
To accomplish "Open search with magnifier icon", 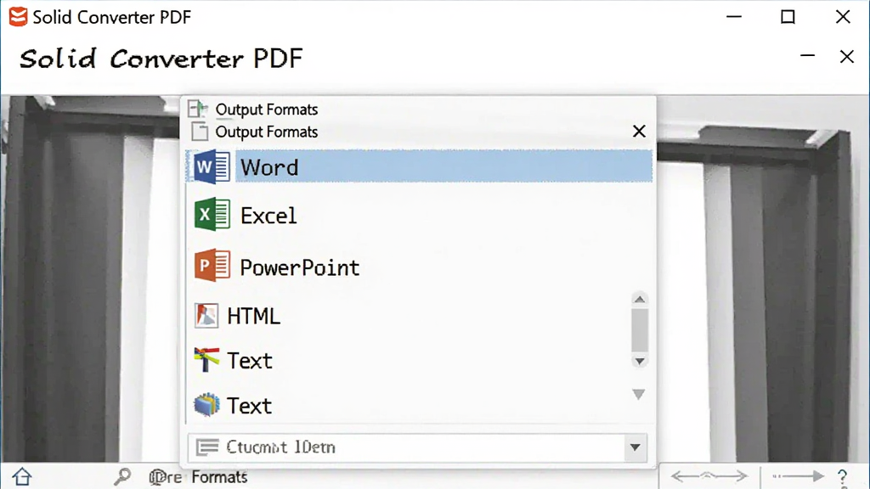I will (122, 476).
